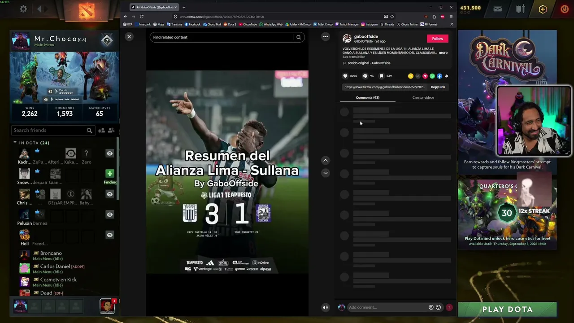
Task: Open the ChocoTube bookmark
Action: point(248,24)
